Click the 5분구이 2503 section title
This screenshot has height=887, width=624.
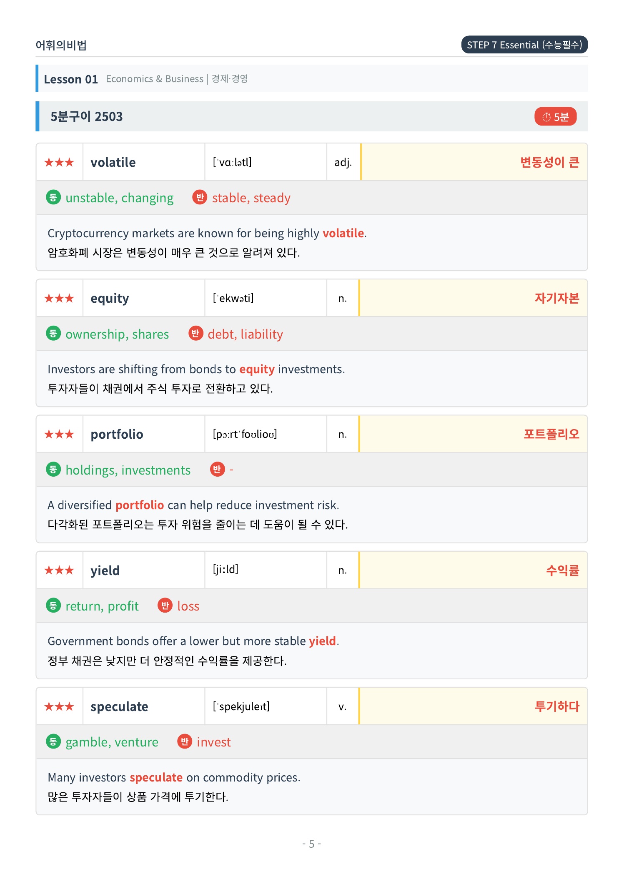point(86,116)
